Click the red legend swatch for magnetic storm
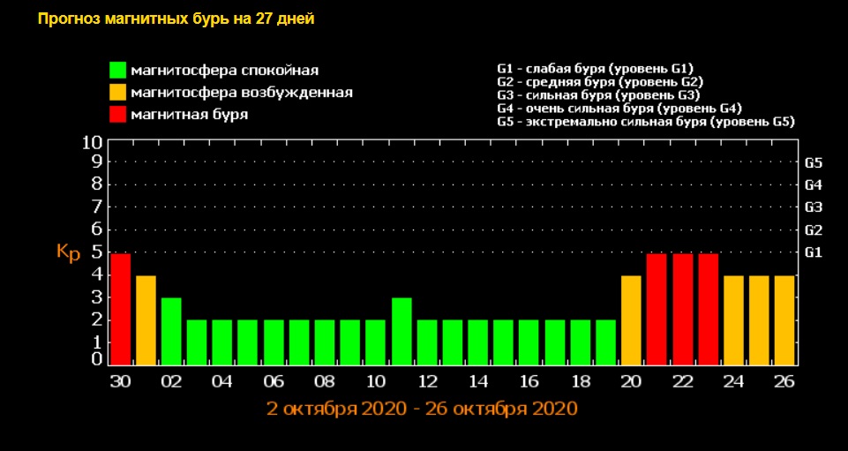Viewport: 848px width, 451px height. coord(118,114)
